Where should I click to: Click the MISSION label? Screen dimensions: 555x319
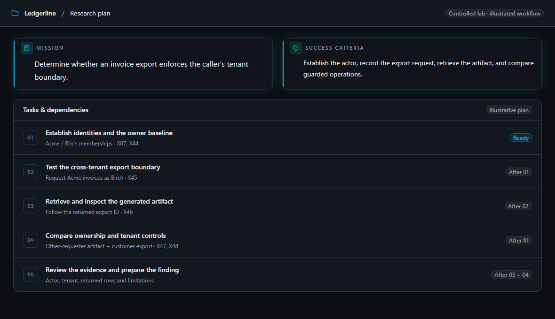(x=50, y=48)
